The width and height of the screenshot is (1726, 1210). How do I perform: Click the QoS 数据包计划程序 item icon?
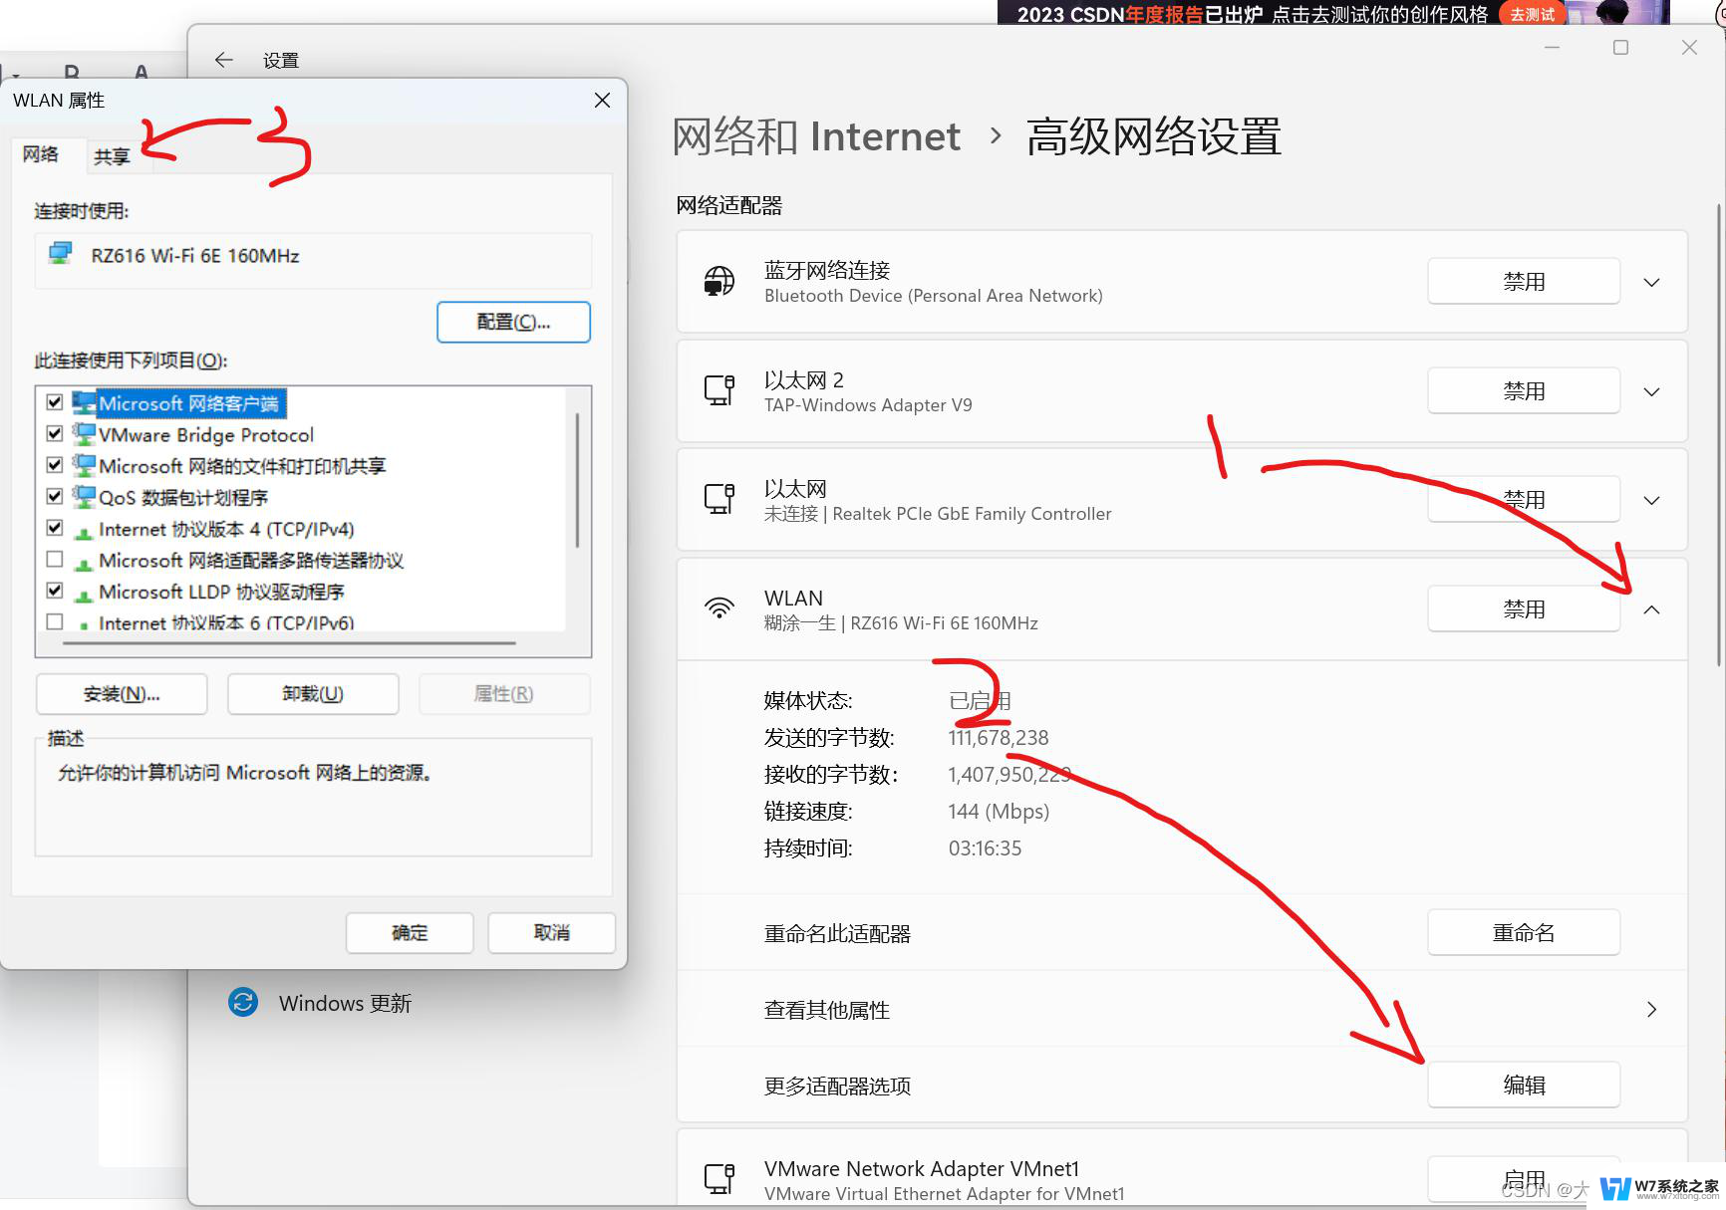(x=84, y=496)
